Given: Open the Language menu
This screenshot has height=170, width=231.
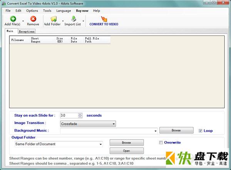Looking at the screenshot, I should 64,11.
